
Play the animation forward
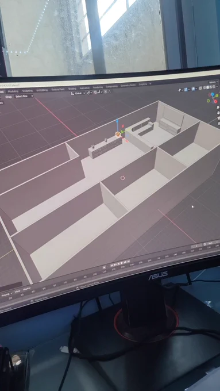pos(122,263)
